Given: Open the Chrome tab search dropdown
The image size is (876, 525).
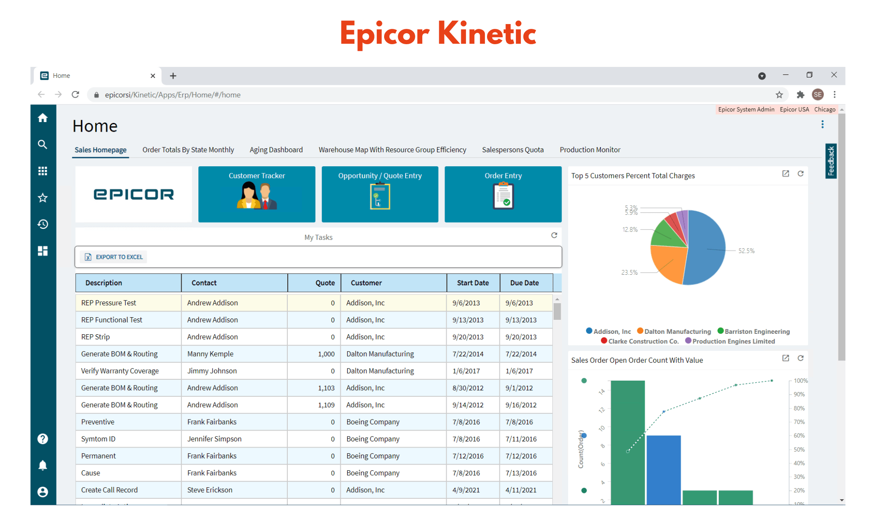Looking at the screenshot, I should pos(762,76).
